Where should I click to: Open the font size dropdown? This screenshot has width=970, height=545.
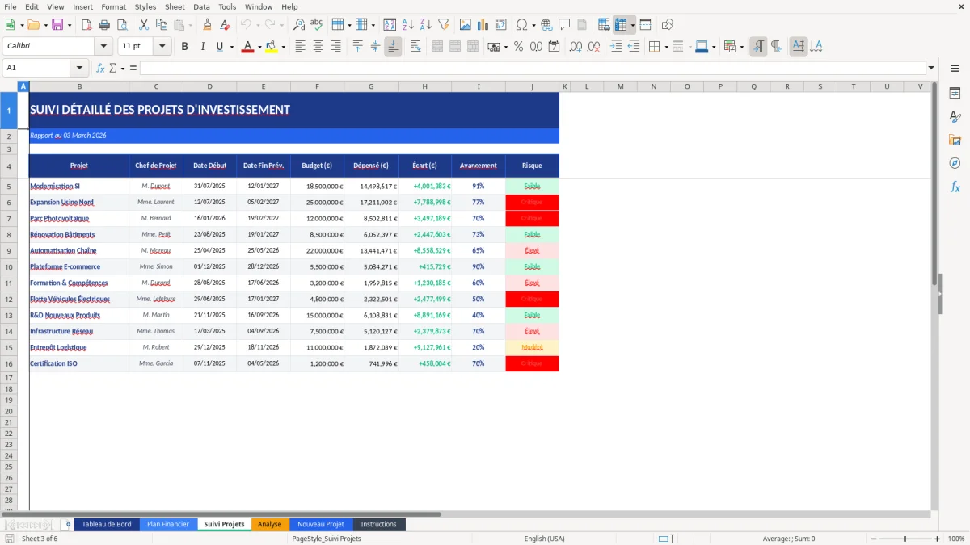161,46
